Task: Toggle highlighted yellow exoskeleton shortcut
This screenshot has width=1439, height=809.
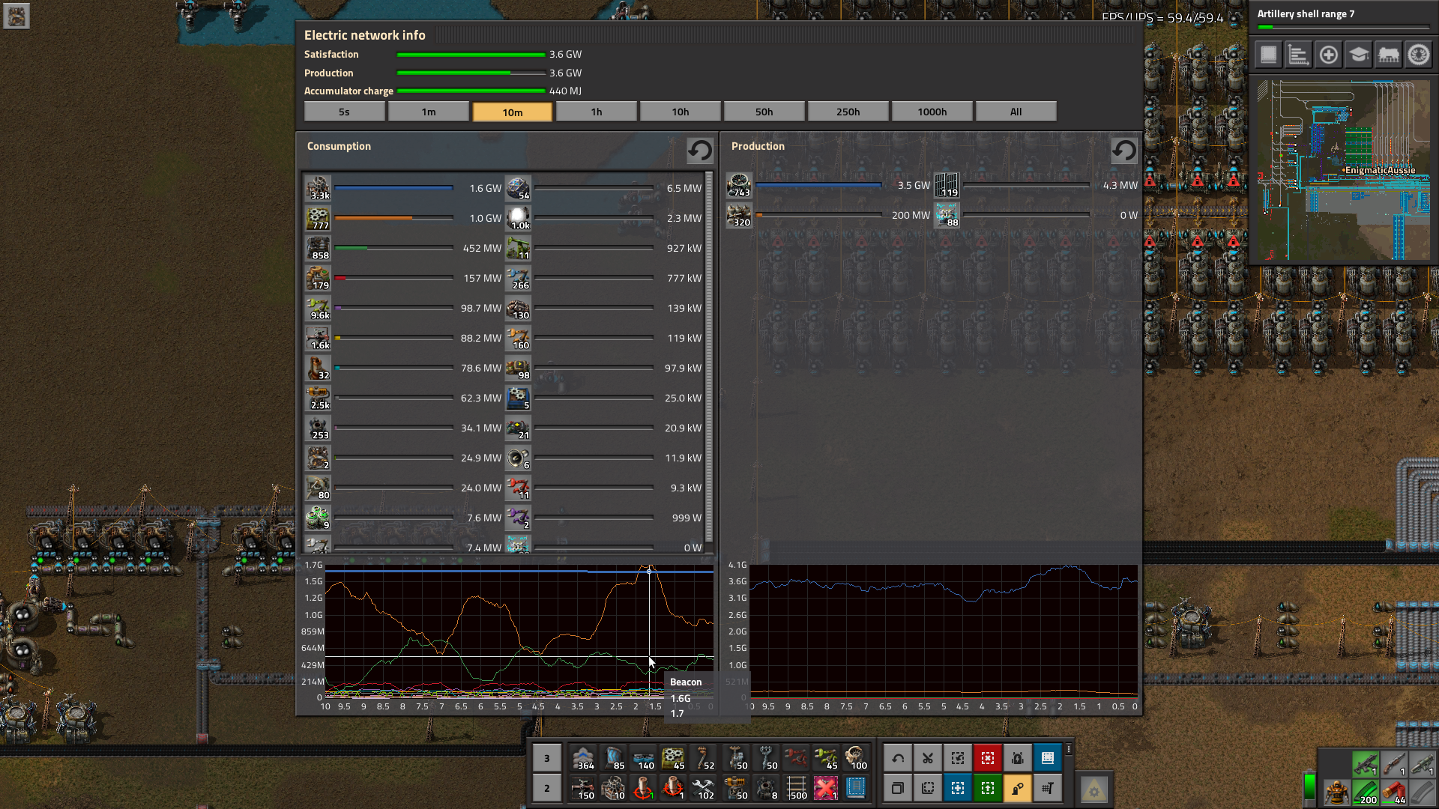Action: pyautogui.click(x=1018, y=788)
